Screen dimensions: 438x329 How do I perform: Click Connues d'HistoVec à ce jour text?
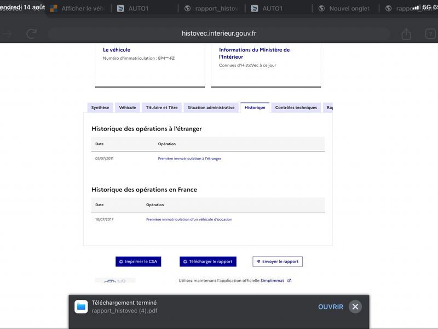coord(247,65)
